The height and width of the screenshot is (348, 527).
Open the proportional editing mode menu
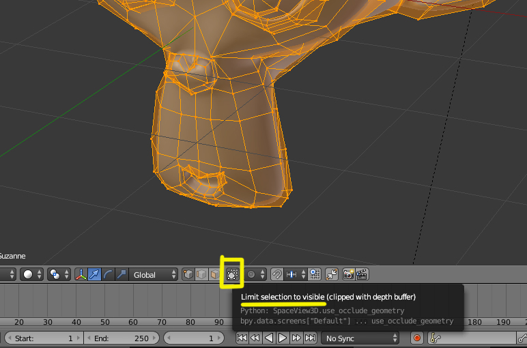coord(256,274)
